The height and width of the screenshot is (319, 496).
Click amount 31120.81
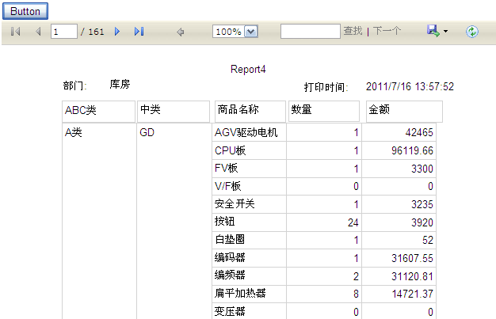click(x=412, y=276)
